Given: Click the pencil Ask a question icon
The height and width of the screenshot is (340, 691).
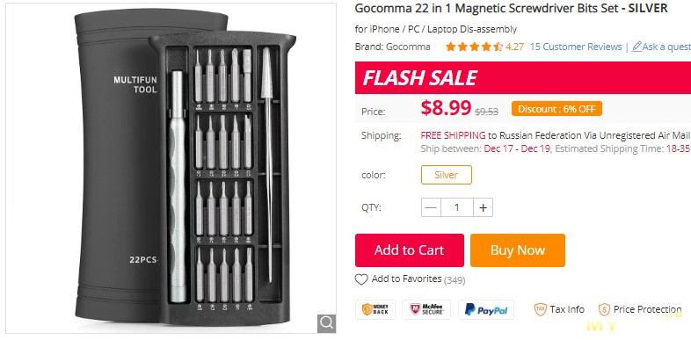Looking at the screenshot, I should 636,47.
